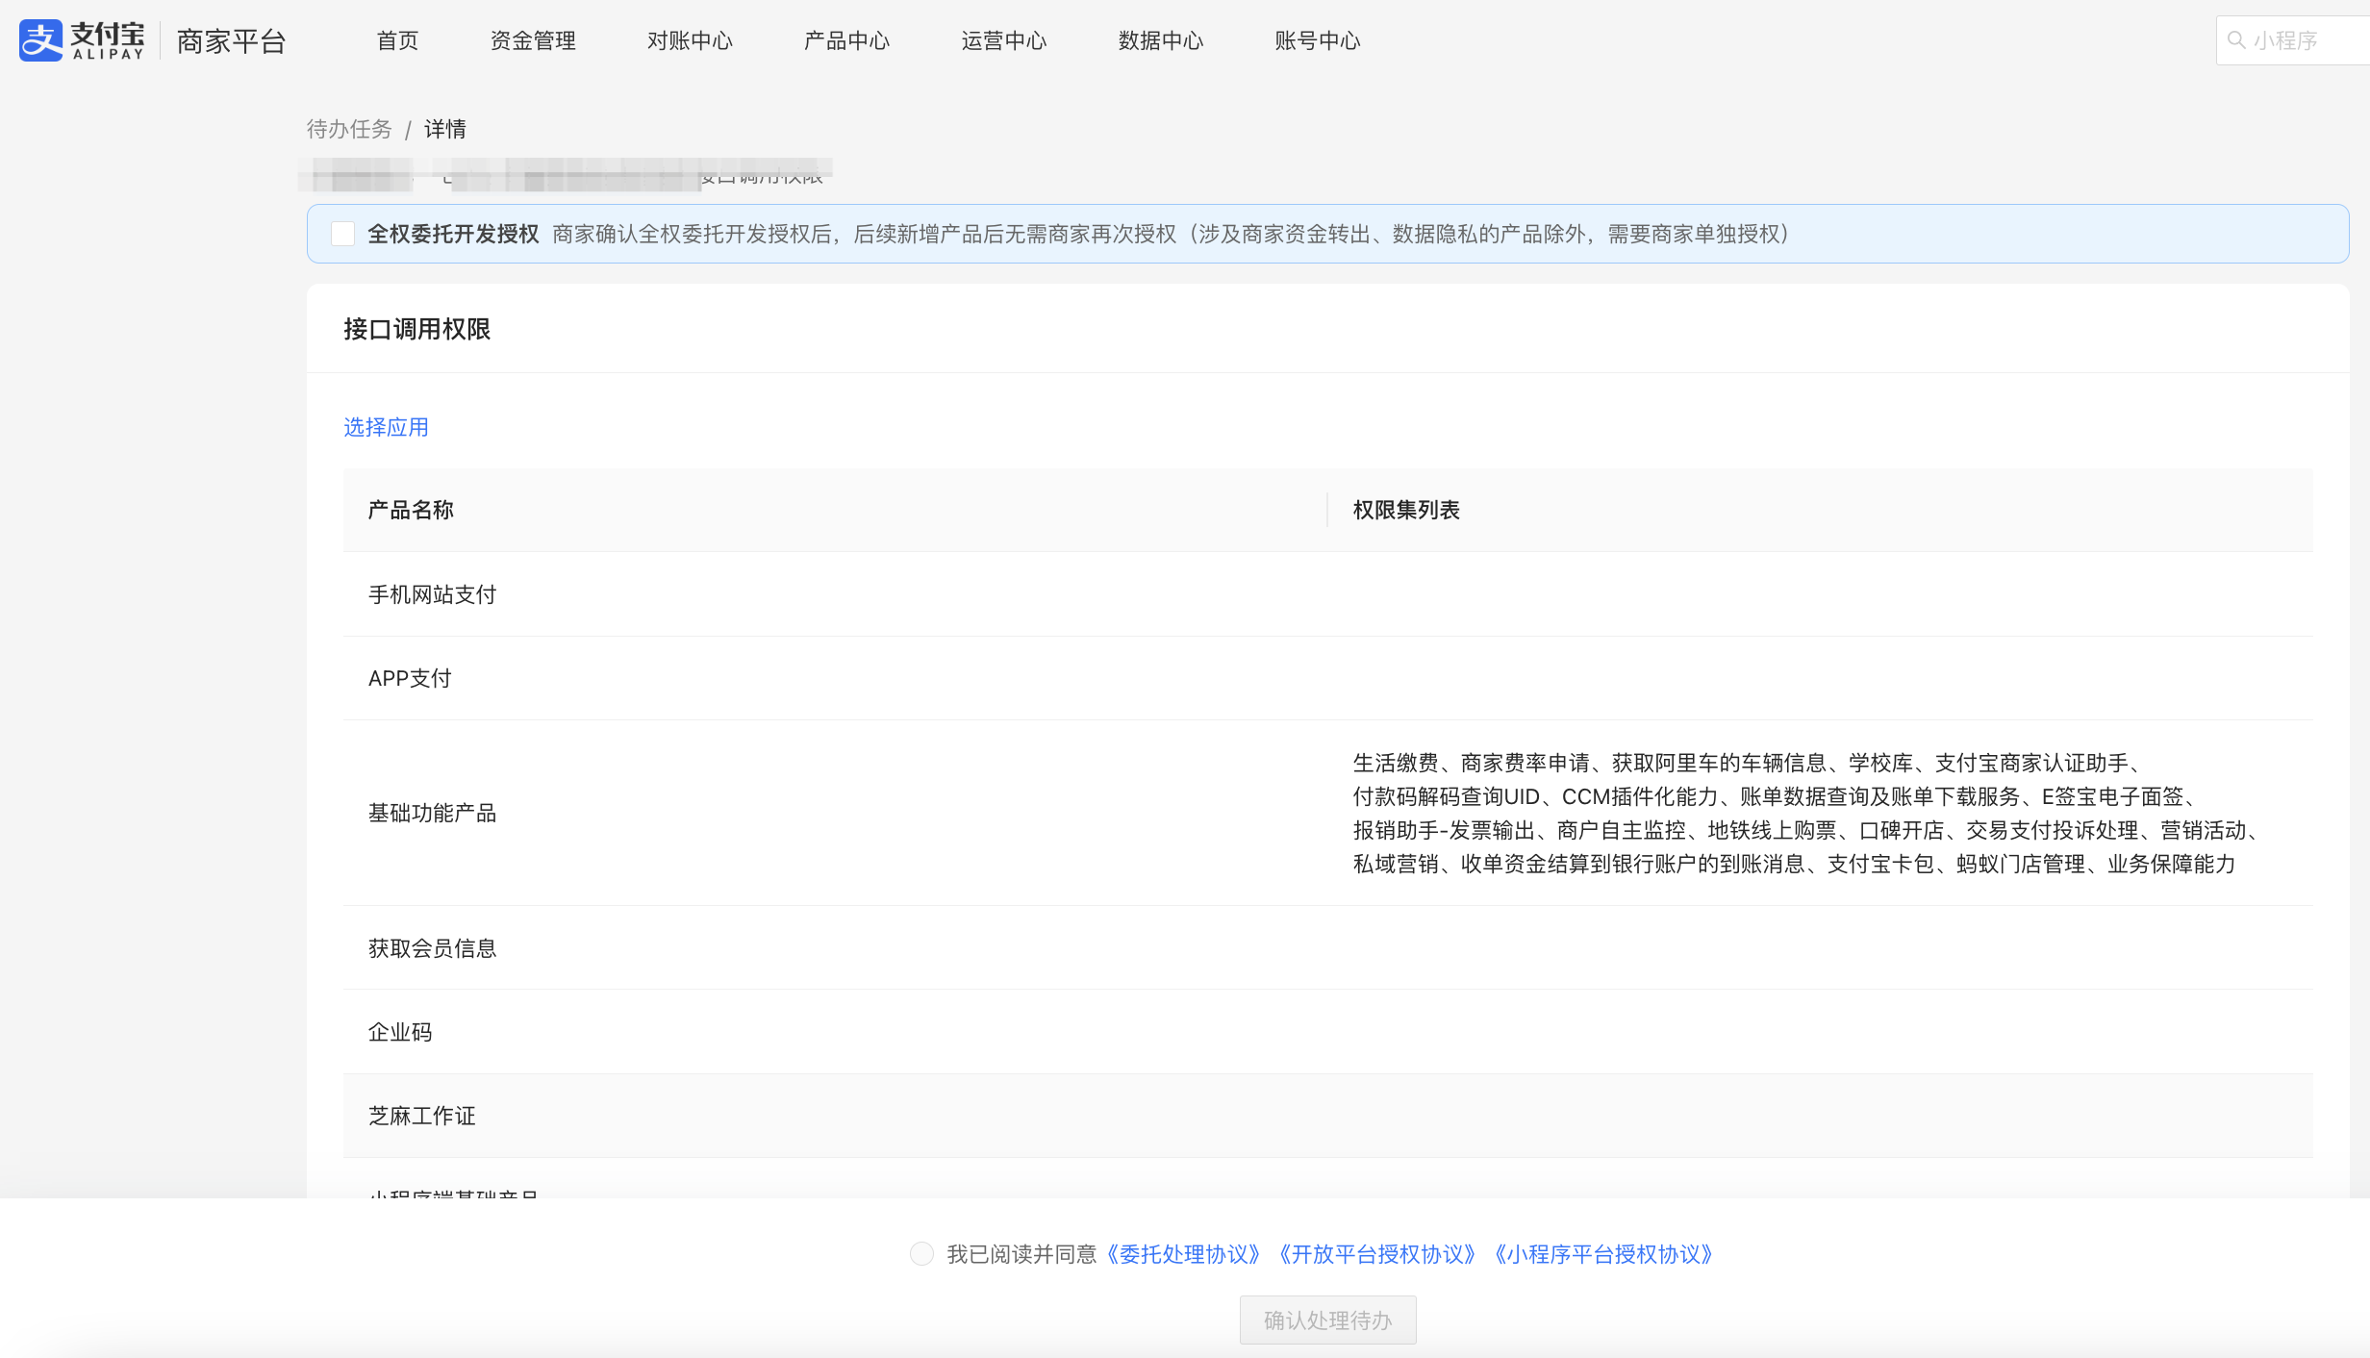Go to 对账中心 in navigation
This screenshot has height=1358, width=2370.
(x=690, y=40)
